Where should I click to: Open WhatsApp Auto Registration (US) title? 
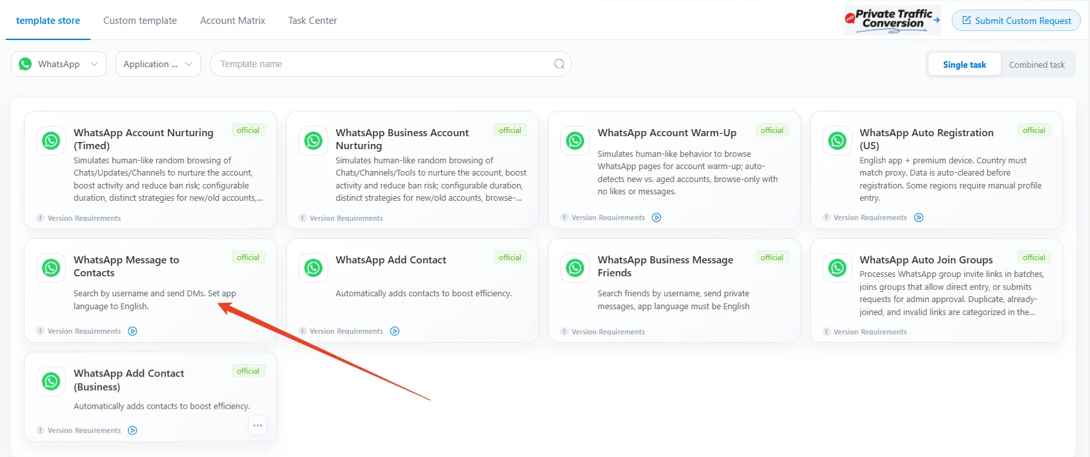coord(927,139)
